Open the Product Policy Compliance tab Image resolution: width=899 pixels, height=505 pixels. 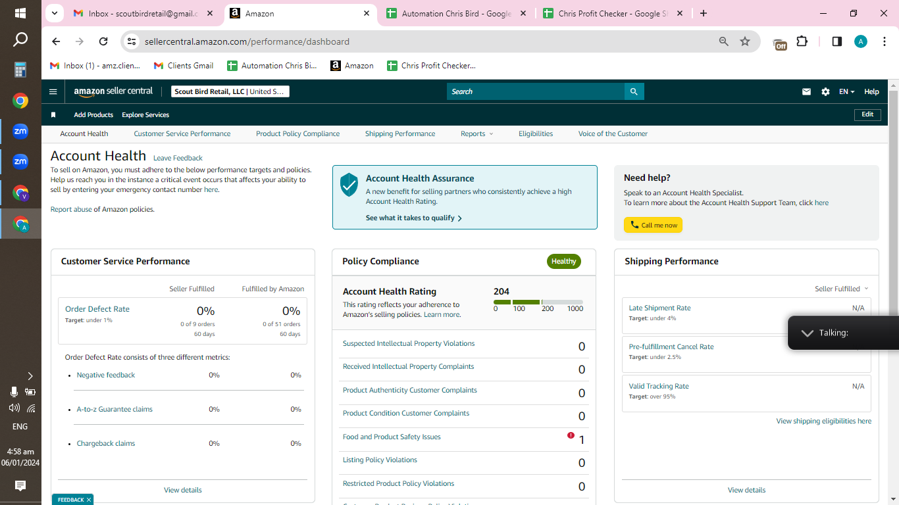[298, 133]
